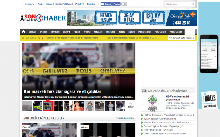Show next breaking news with right arrow

click(x=43, y=38)
